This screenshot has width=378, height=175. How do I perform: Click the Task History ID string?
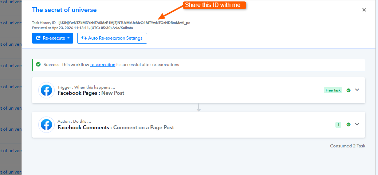click(124, 23)
